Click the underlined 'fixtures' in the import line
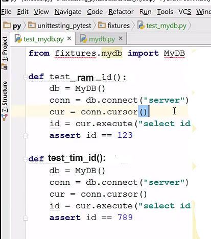 click(76, 53)
